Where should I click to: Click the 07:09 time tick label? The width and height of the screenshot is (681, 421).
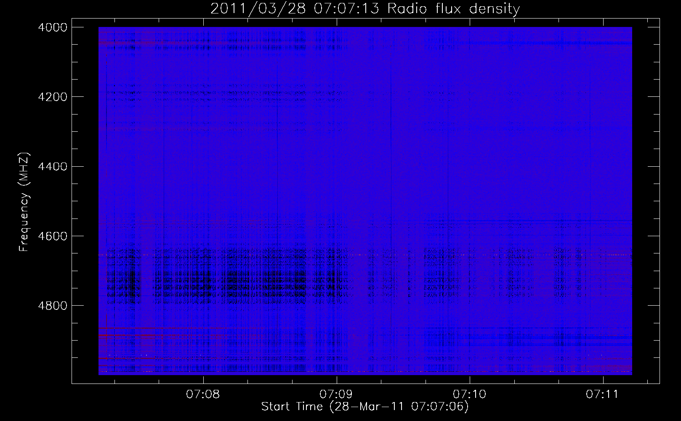[x=337, y=394]
